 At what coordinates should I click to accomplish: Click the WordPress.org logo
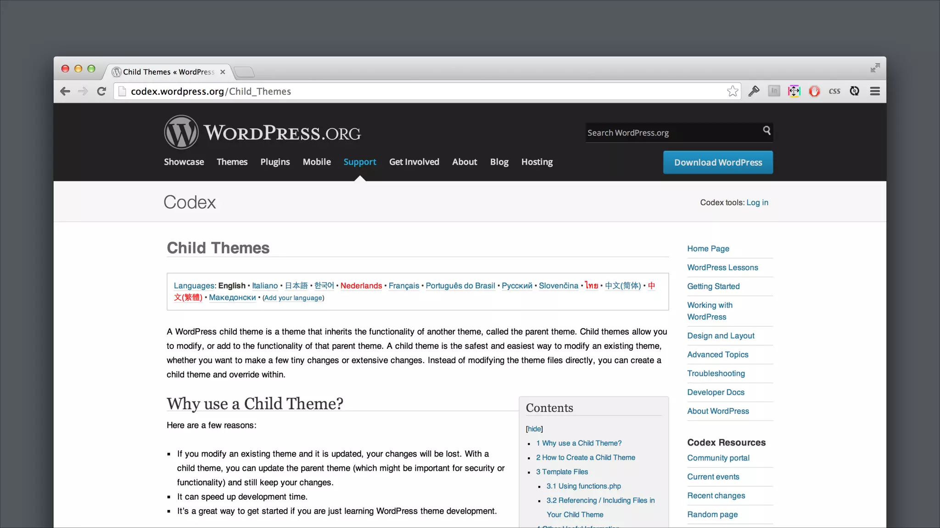pos(263,132)
